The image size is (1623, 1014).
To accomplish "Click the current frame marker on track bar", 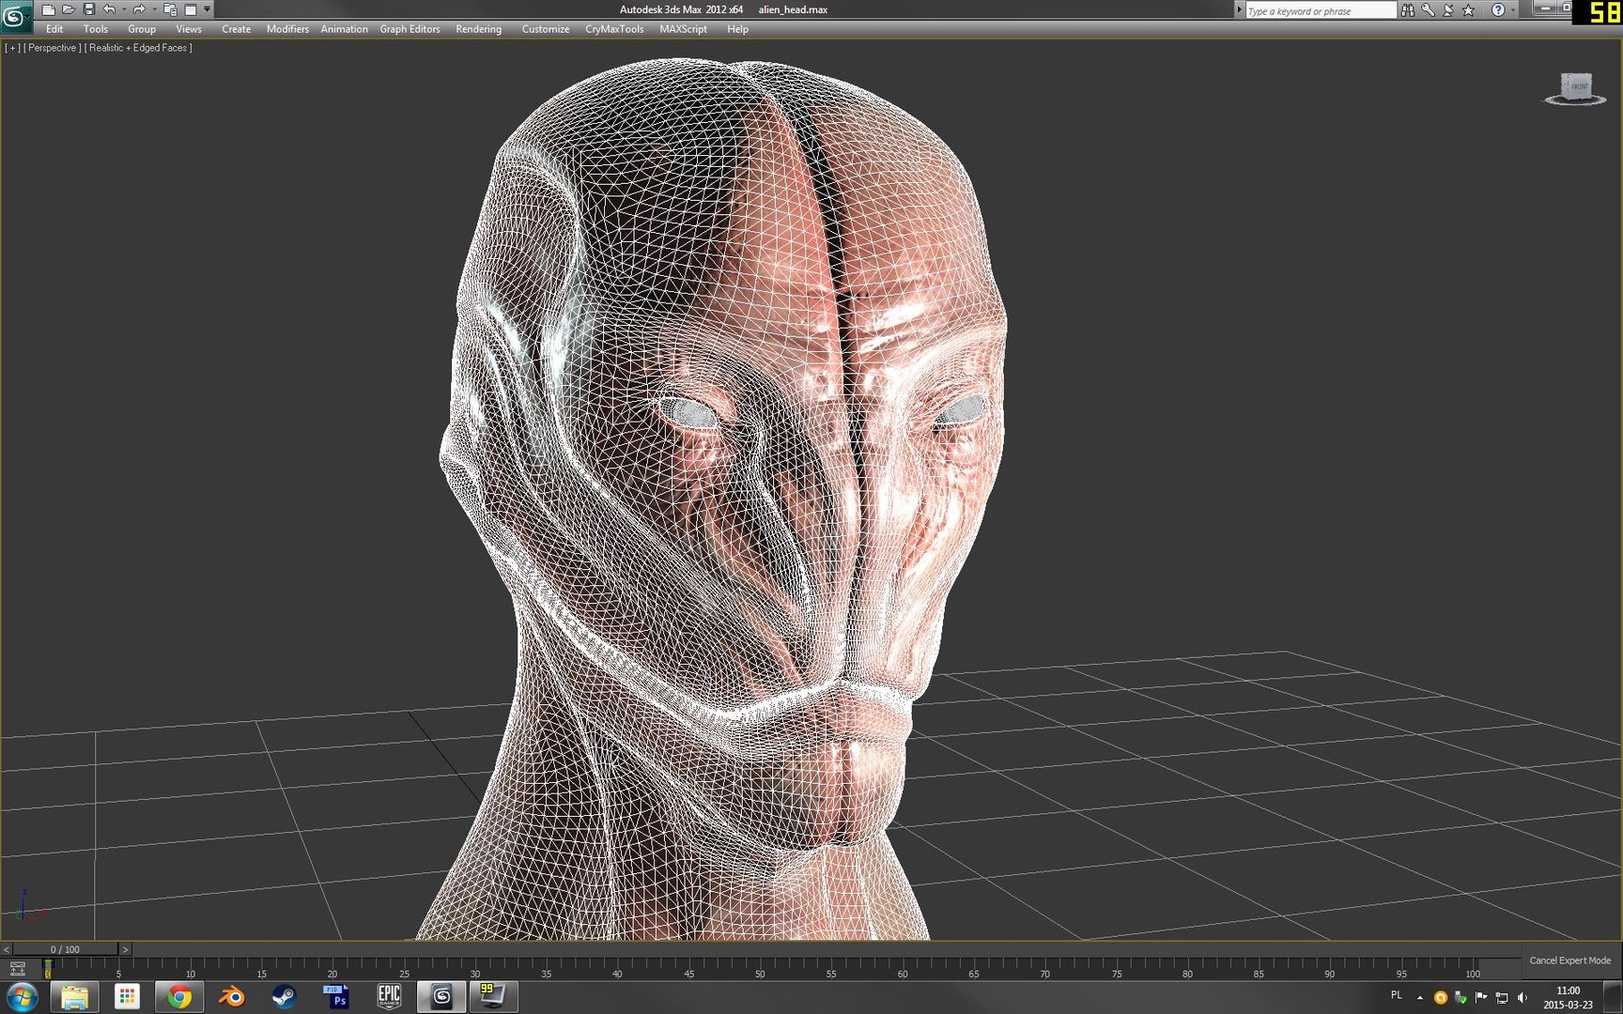I will (x=48, y=967).
